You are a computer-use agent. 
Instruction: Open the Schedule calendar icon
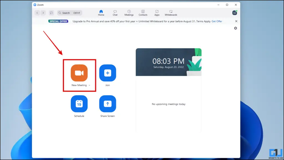pos(79,104)
